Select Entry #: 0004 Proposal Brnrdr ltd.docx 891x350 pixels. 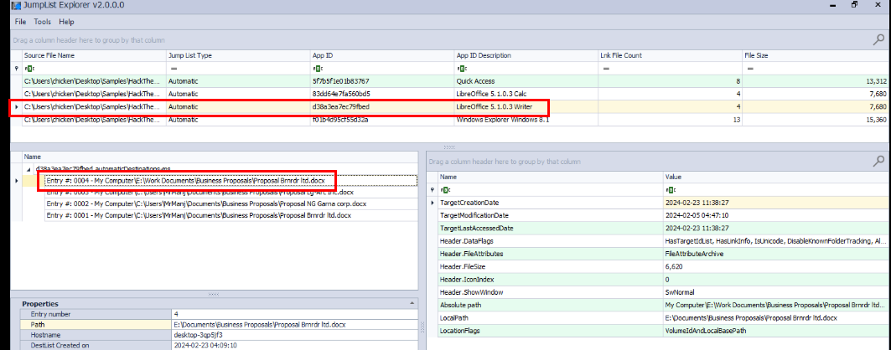point(231,180)
